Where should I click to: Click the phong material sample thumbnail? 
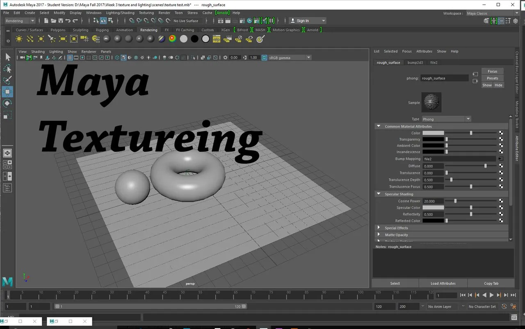tap(431, 102)
